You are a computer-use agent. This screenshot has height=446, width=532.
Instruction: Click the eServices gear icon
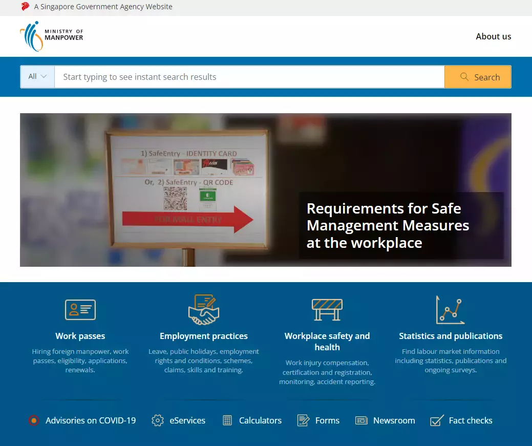click(158, 420)
